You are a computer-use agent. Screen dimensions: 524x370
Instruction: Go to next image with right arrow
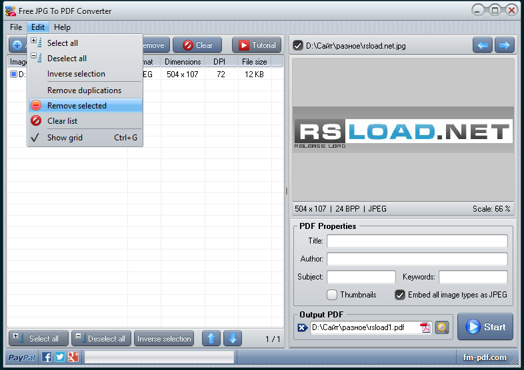point(504,45)
